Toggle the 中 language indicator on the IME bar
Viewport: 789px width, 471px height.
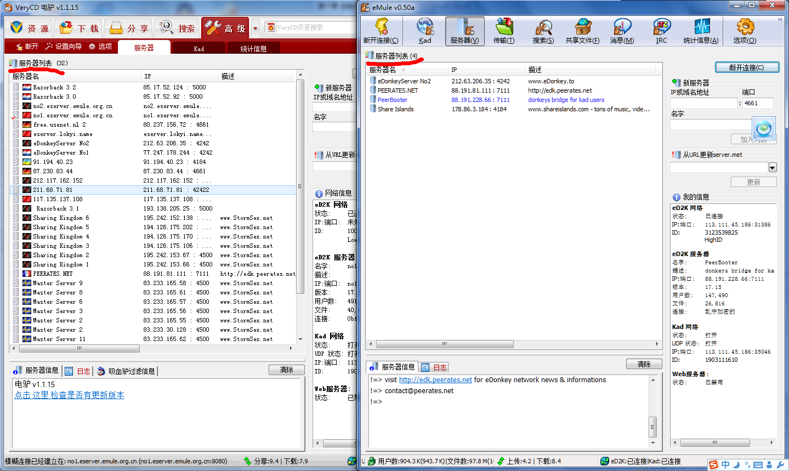click(725, 465)
